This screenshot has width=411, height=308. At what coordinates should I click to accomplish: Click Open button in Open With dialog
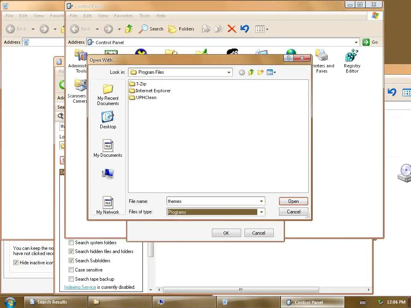pos(293,201)
